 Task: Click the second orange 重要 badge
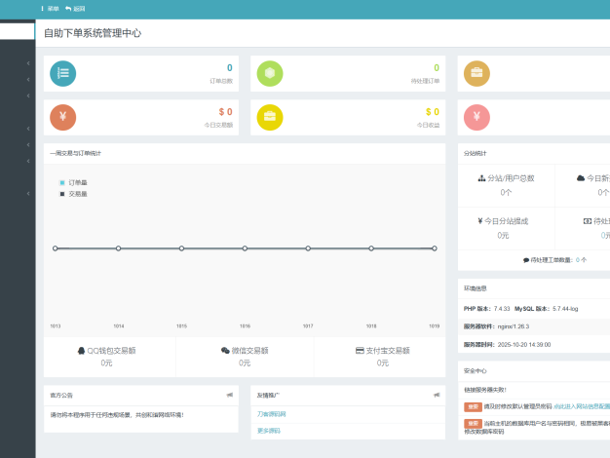[473, 423]
